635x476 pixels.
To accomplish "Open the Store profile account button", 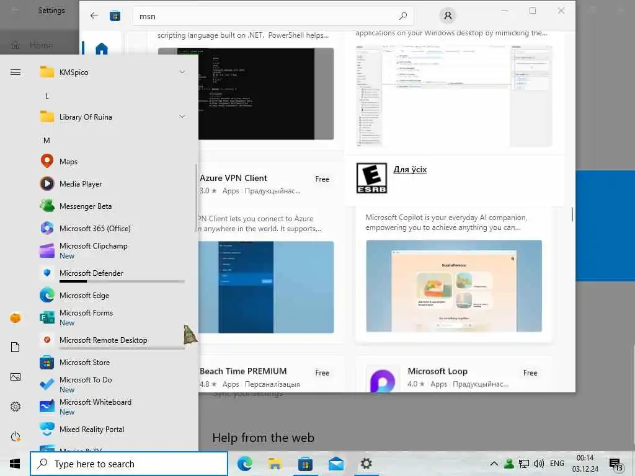I will (448, 15).
